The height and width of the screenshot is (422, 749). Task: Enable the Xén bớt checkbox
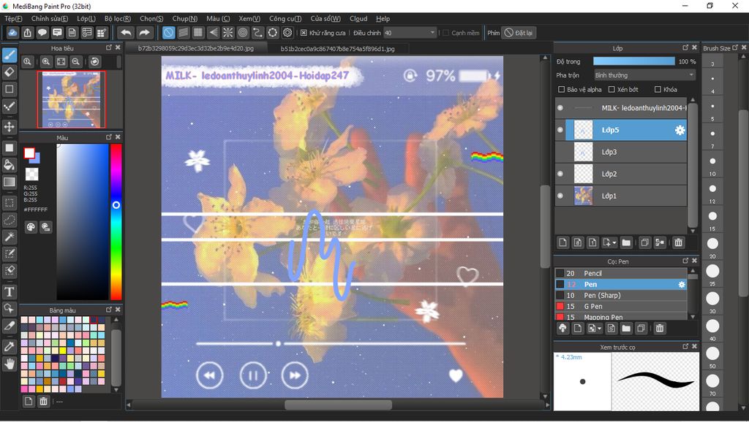pyautogui.click(x=611, y=89)
